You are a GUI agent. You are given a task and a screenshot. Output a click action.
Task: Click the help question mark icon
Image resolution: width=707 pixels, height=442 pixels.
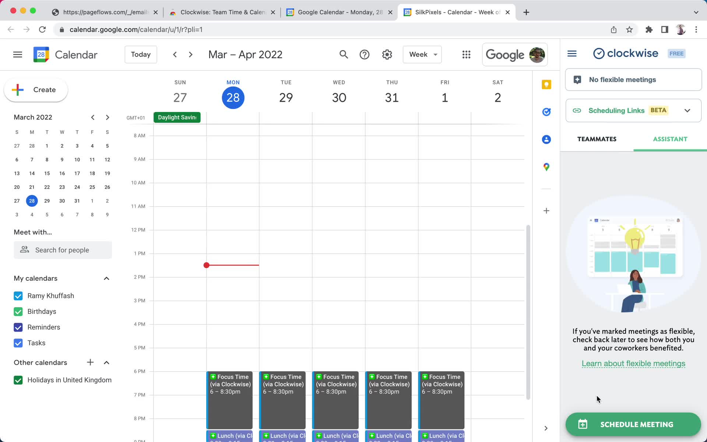tap(365, 54)
